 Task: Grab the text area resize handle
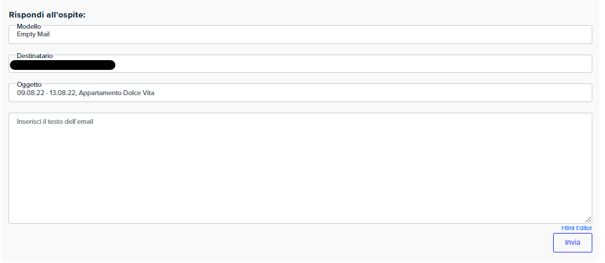[588, 220]
